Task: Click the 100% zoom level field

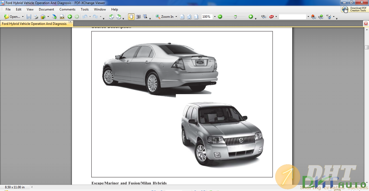Action: click(207, 17)
